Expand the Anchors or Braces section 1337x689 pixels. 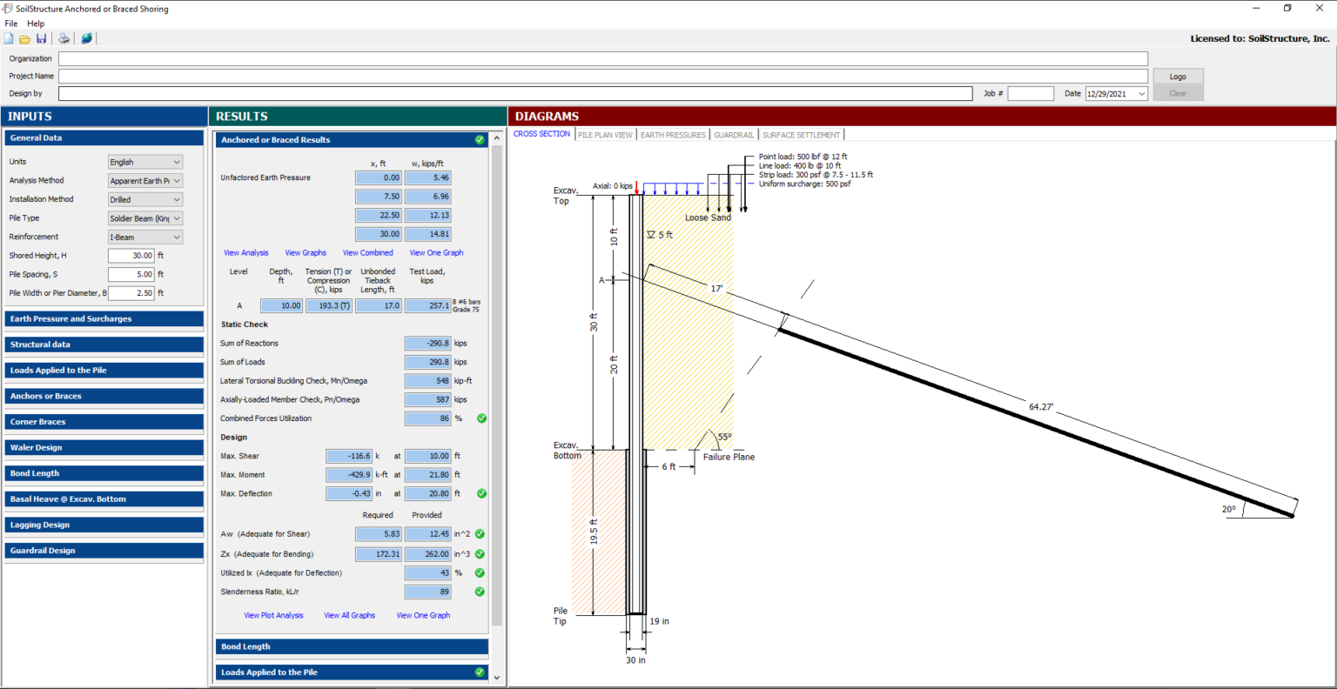click(104, 396)
